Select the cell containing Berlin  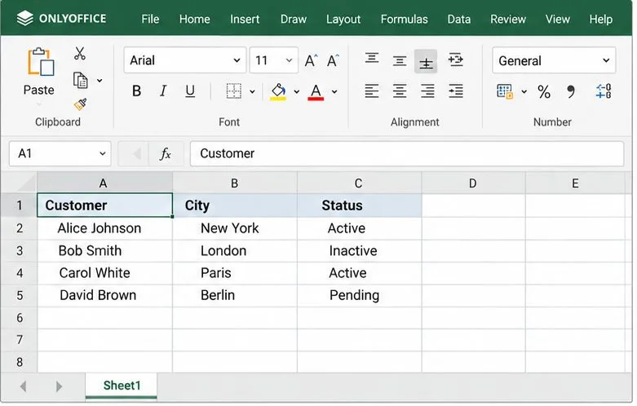(x=235, y=295)
